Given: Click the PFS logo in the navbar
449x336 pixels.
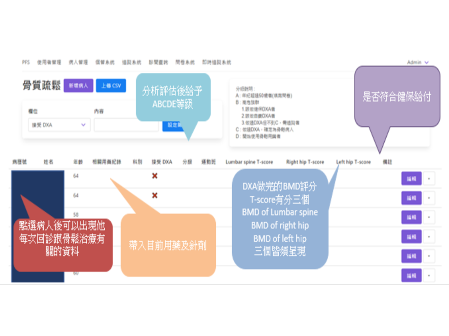Looking at the screenshot, I should click(x=26, y=62).
